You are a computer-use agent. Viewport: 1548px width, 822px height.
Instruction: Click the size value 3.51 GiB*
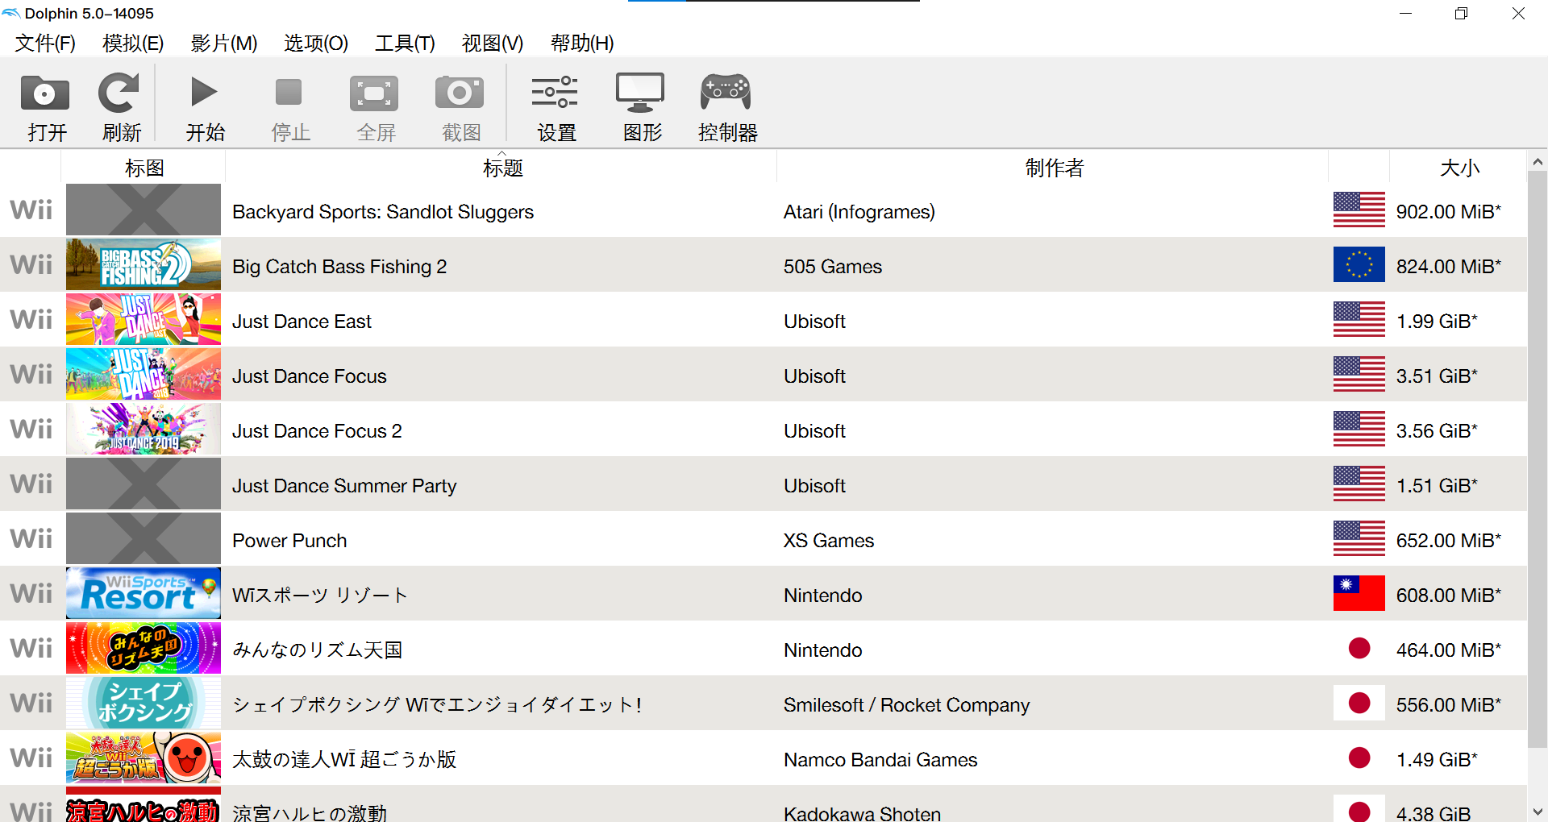(1437, 376)
